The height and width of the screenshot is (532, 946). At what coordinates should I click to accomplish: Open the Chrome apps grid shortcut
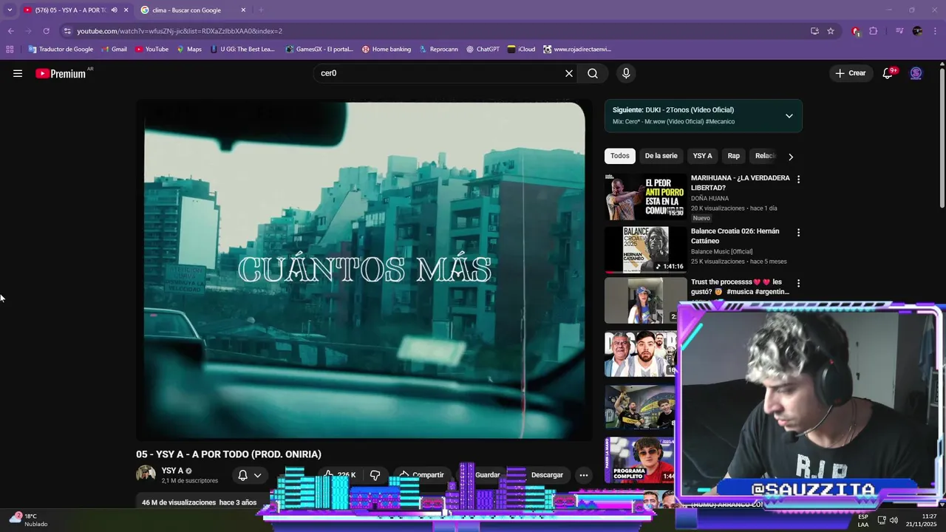pyautogui.click(x=10, y=50)
